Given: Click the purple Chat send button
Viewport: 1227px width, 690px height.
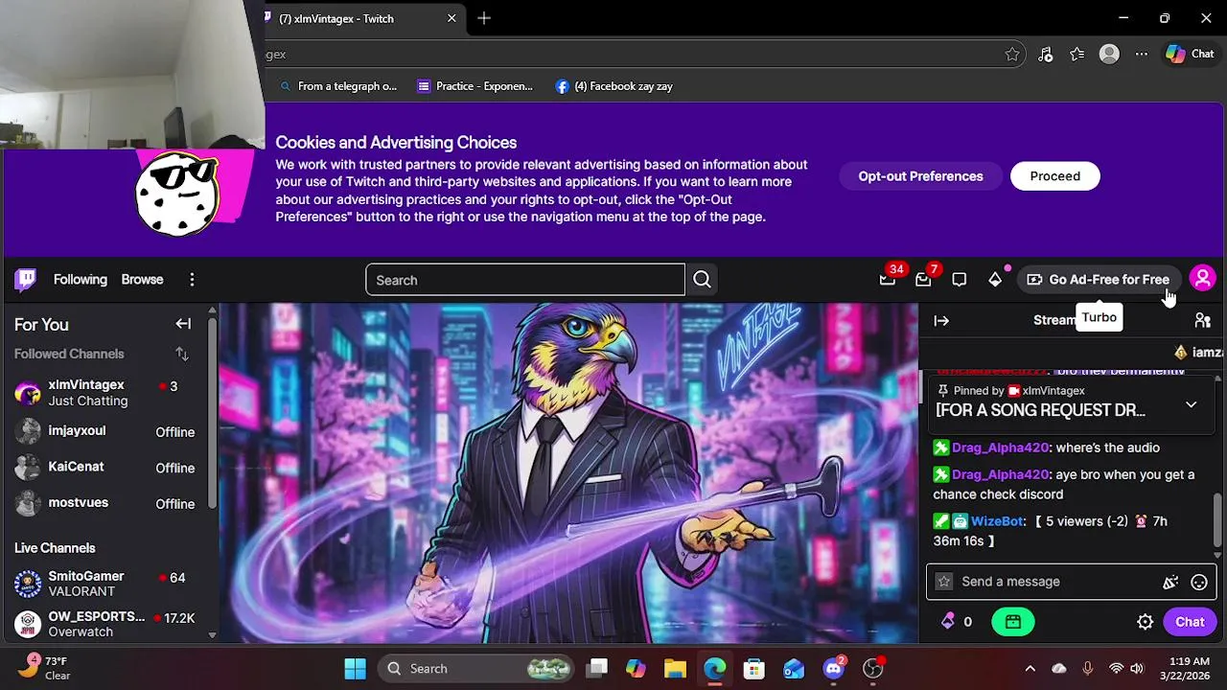Looking at the screenshot, I should click(1190, 622).
